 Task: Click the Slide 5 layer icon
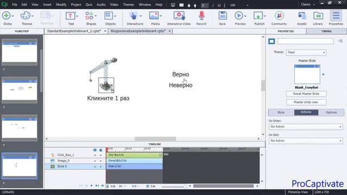(x=53, y=166)
